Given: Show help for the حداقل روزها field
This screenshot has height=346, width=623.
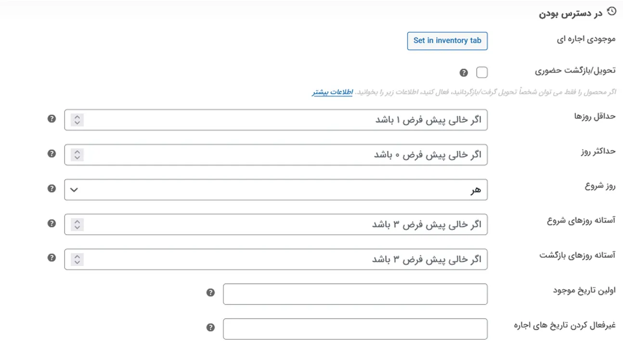Looking at the screenshot, I should [52, 119].
